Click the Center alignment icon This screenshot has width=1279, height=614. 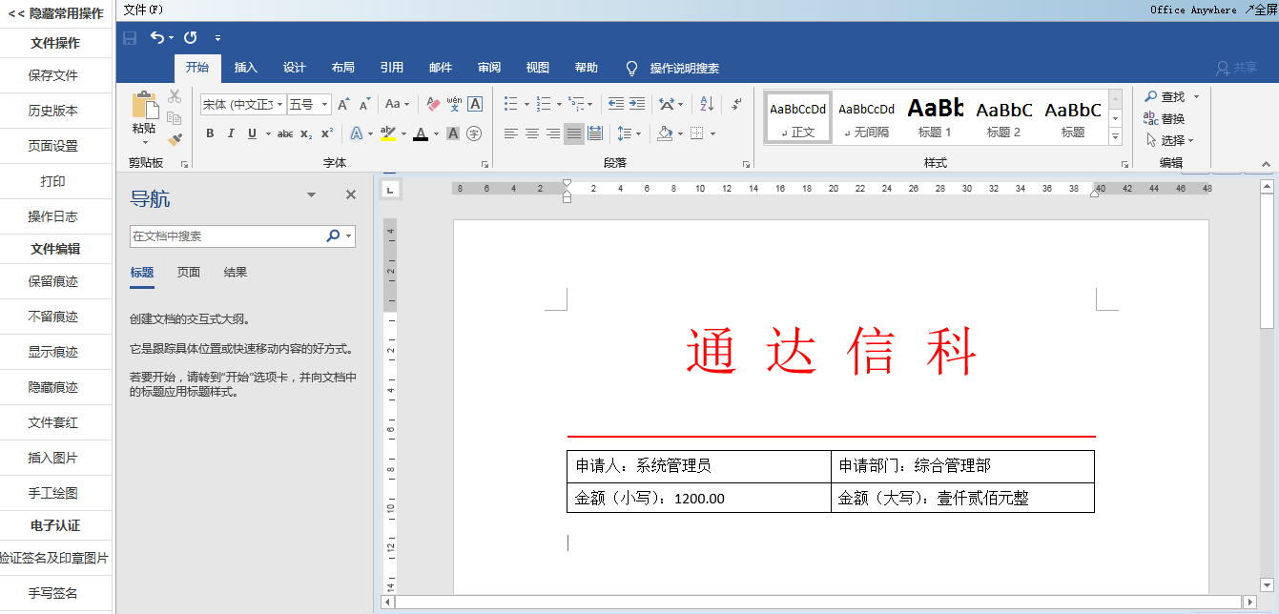532,133
